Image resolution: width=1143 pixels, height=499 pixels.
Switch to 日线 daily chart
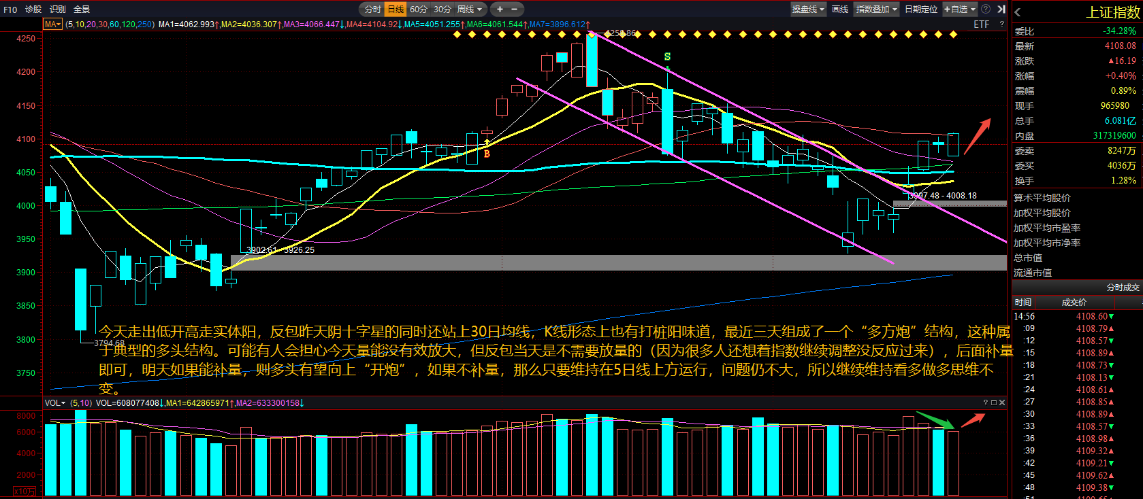(396, 9)
